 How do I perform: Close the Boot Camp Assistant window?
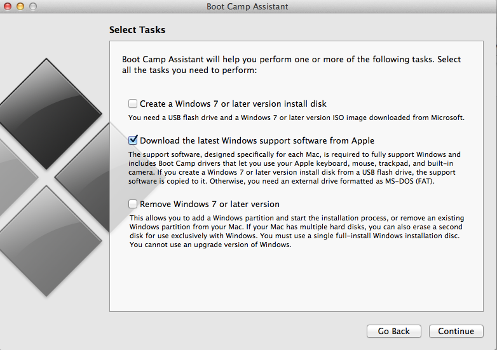8,6
